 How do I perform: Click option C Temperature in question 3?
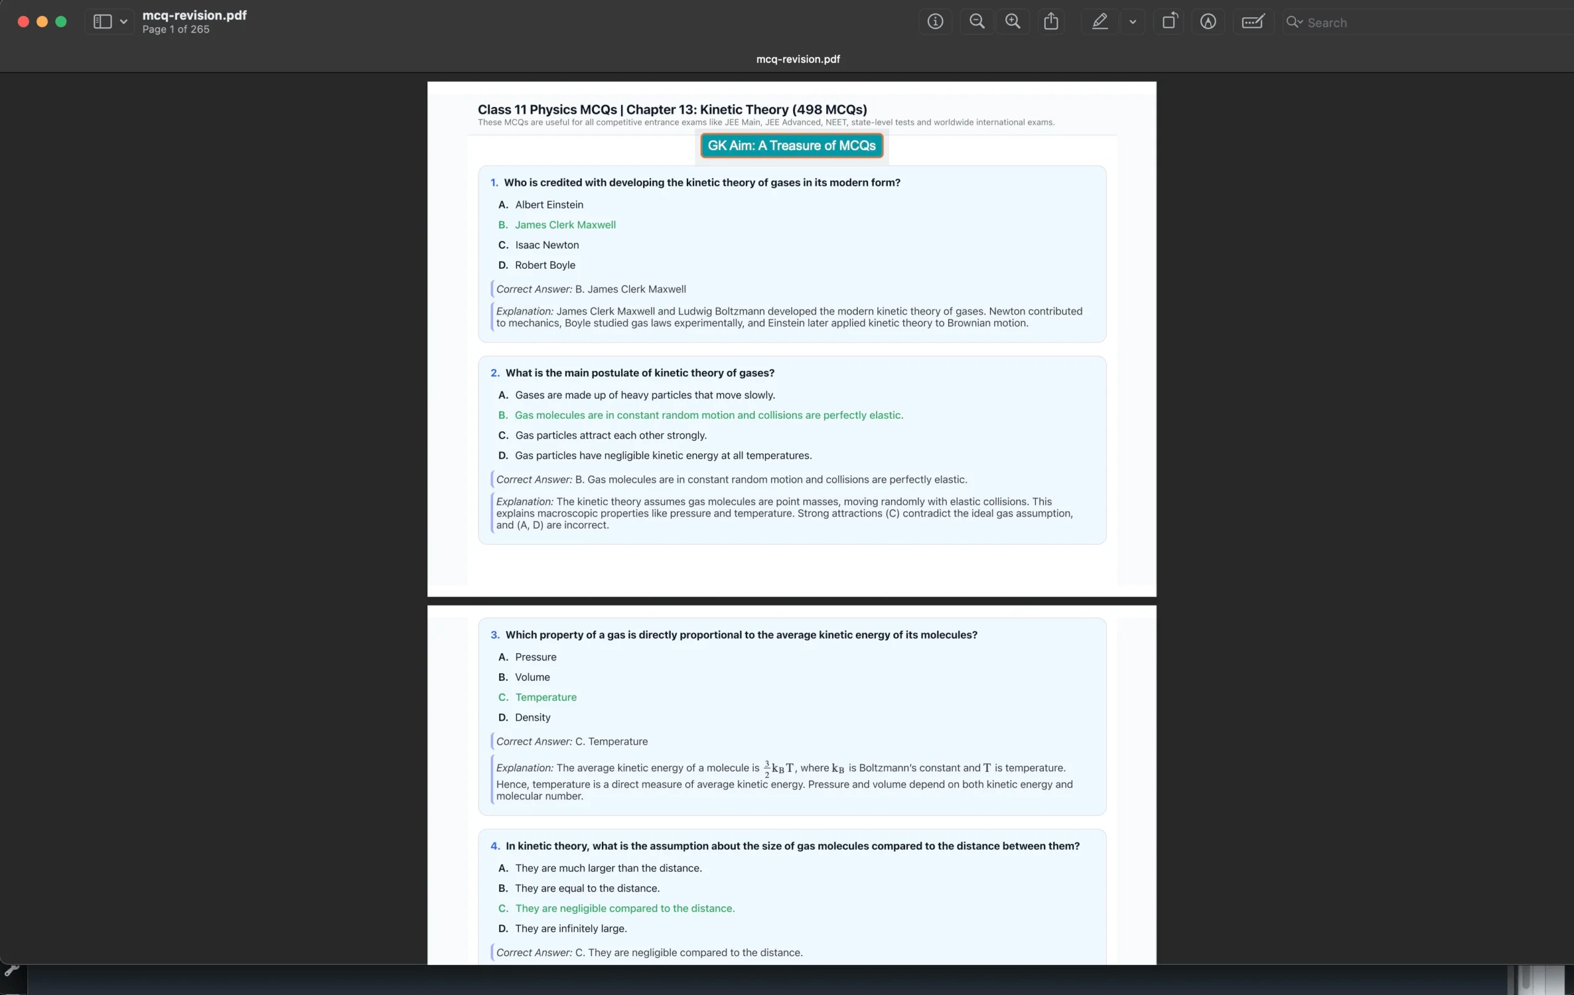(545, 697)
